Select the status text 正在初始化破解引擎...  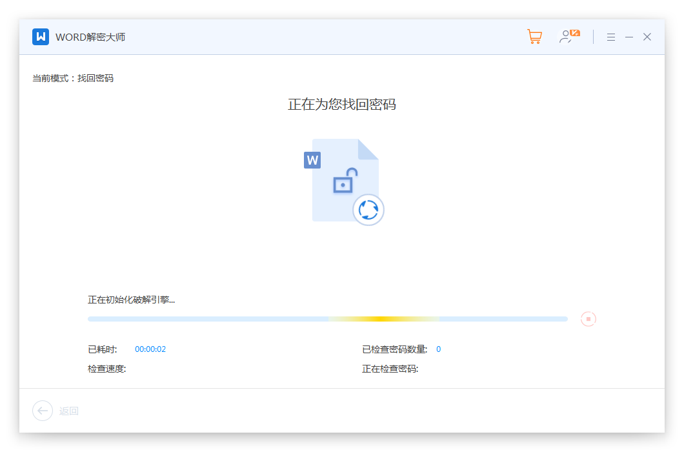click(x=131, y=300)
